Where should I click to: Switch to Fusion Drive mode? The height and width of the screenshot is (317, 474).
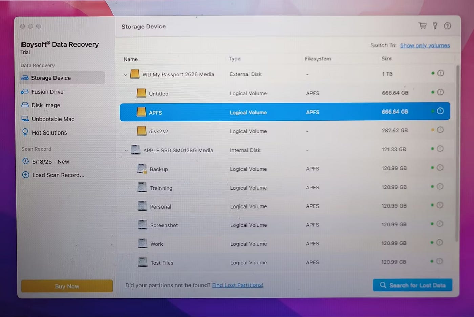(x=47, y=92)
